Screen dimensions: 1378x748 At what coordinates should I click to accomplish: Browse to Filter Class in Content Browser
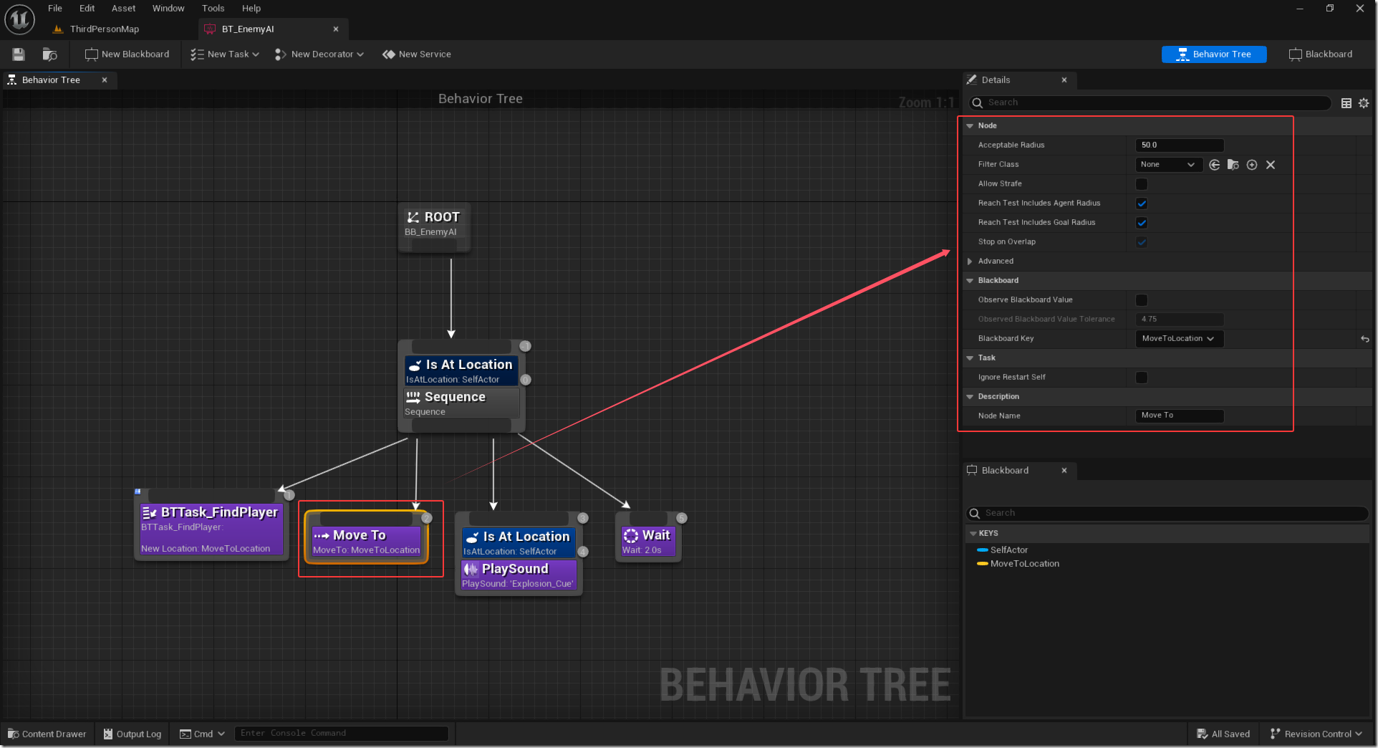[1233, 165]
